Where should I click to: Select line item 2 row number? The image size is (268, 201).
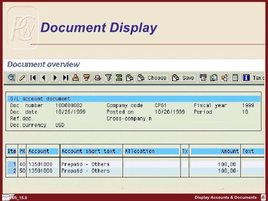pos(12,171)
